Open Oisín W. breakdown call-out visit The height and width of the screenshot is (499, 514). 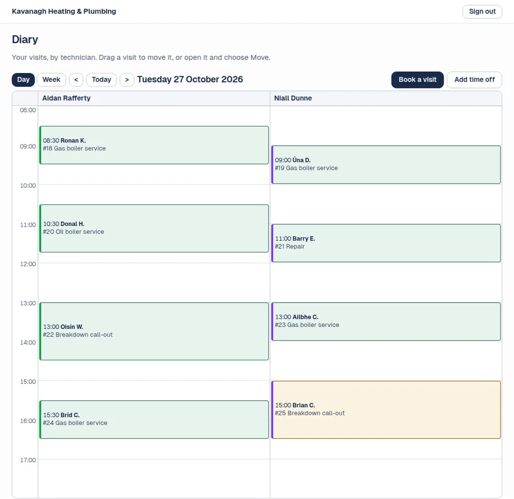pyautogui.click(x=154, y=331)
